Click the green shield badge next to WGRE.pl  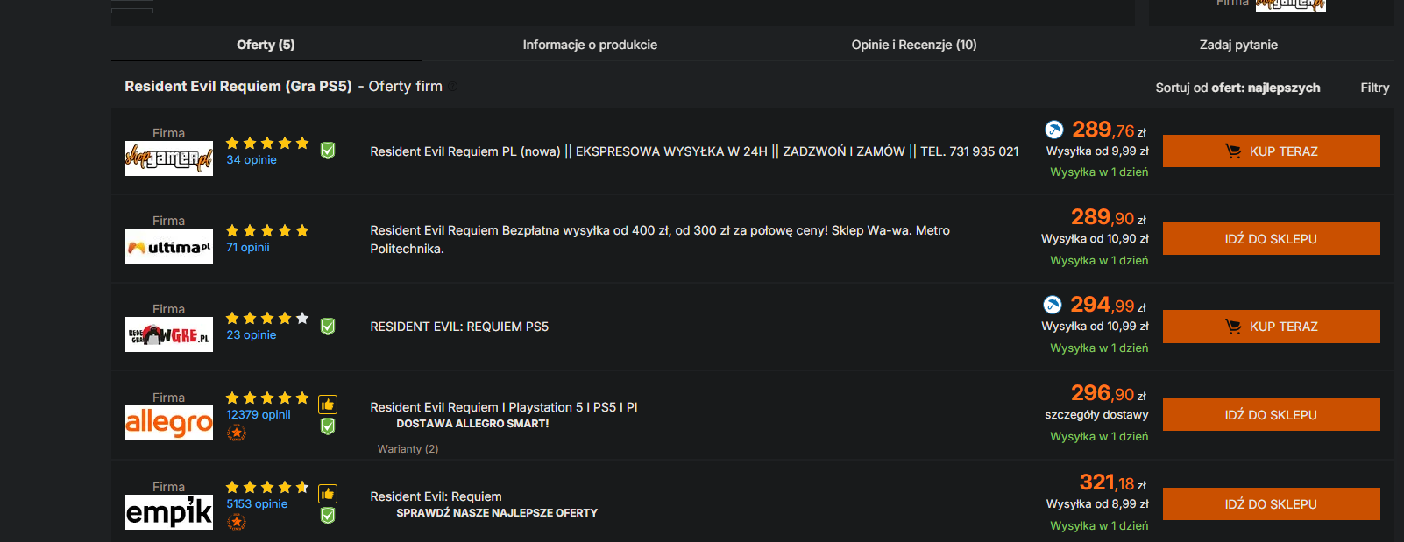click(x=328, y=327)
